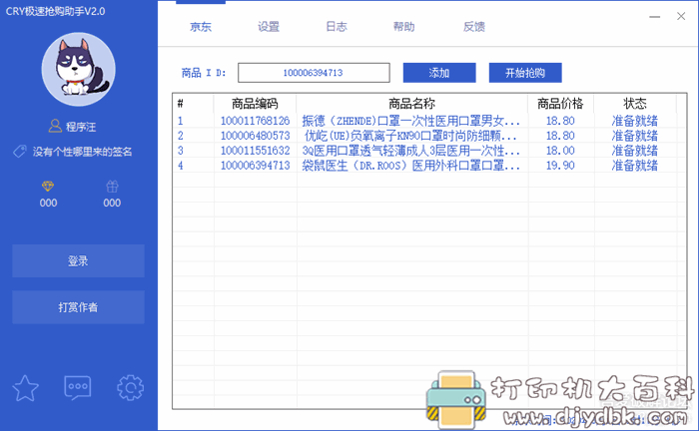Go to the 反馈 tab

pyautogui.click(x=474, y=27)
